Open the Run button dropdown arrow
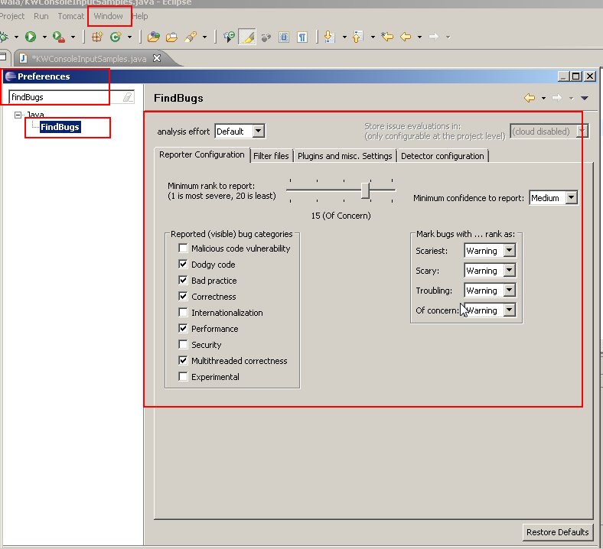This screenshot has width=603, height=549. tap(44, 37)
